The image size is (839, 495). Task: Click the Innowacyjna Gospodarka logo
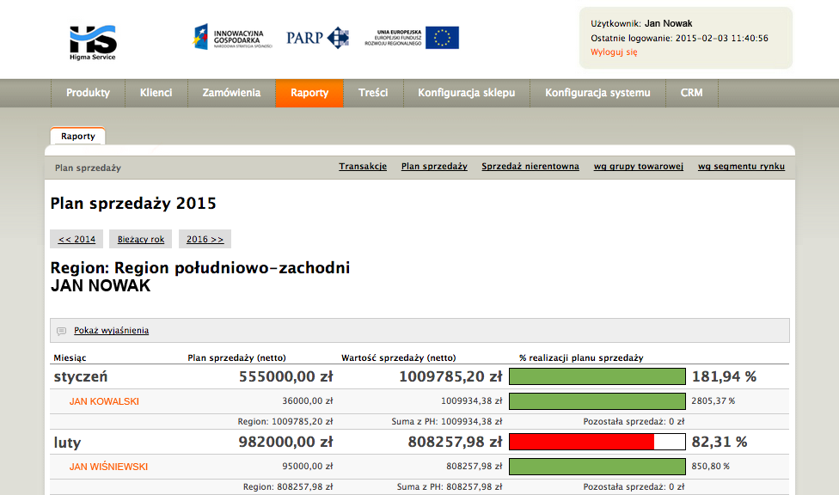(233, 37)
